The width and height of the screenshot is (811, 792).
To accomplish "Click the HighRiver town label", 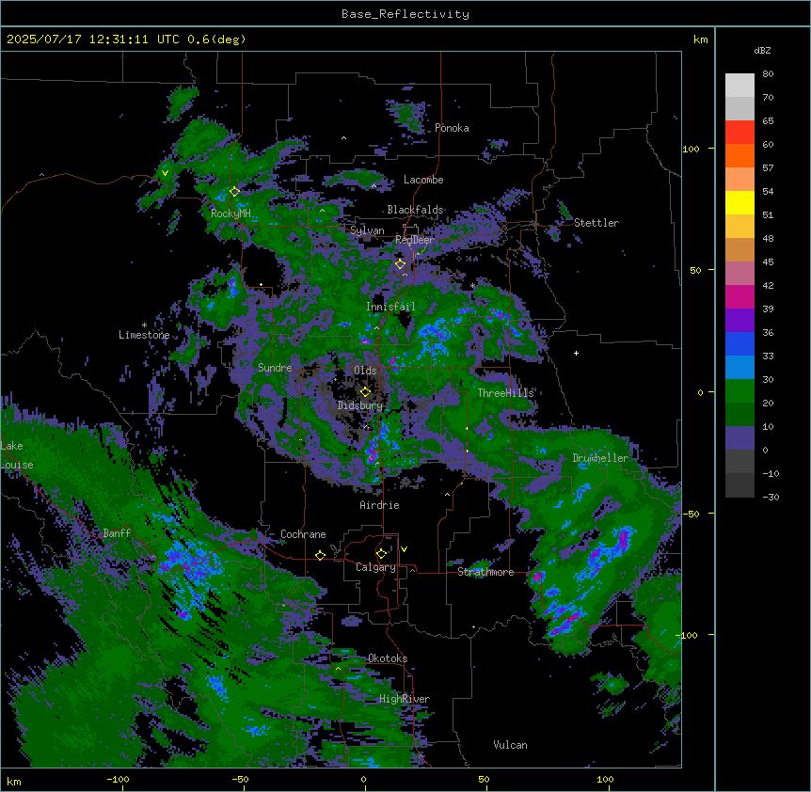I will (x=405, y=700).
